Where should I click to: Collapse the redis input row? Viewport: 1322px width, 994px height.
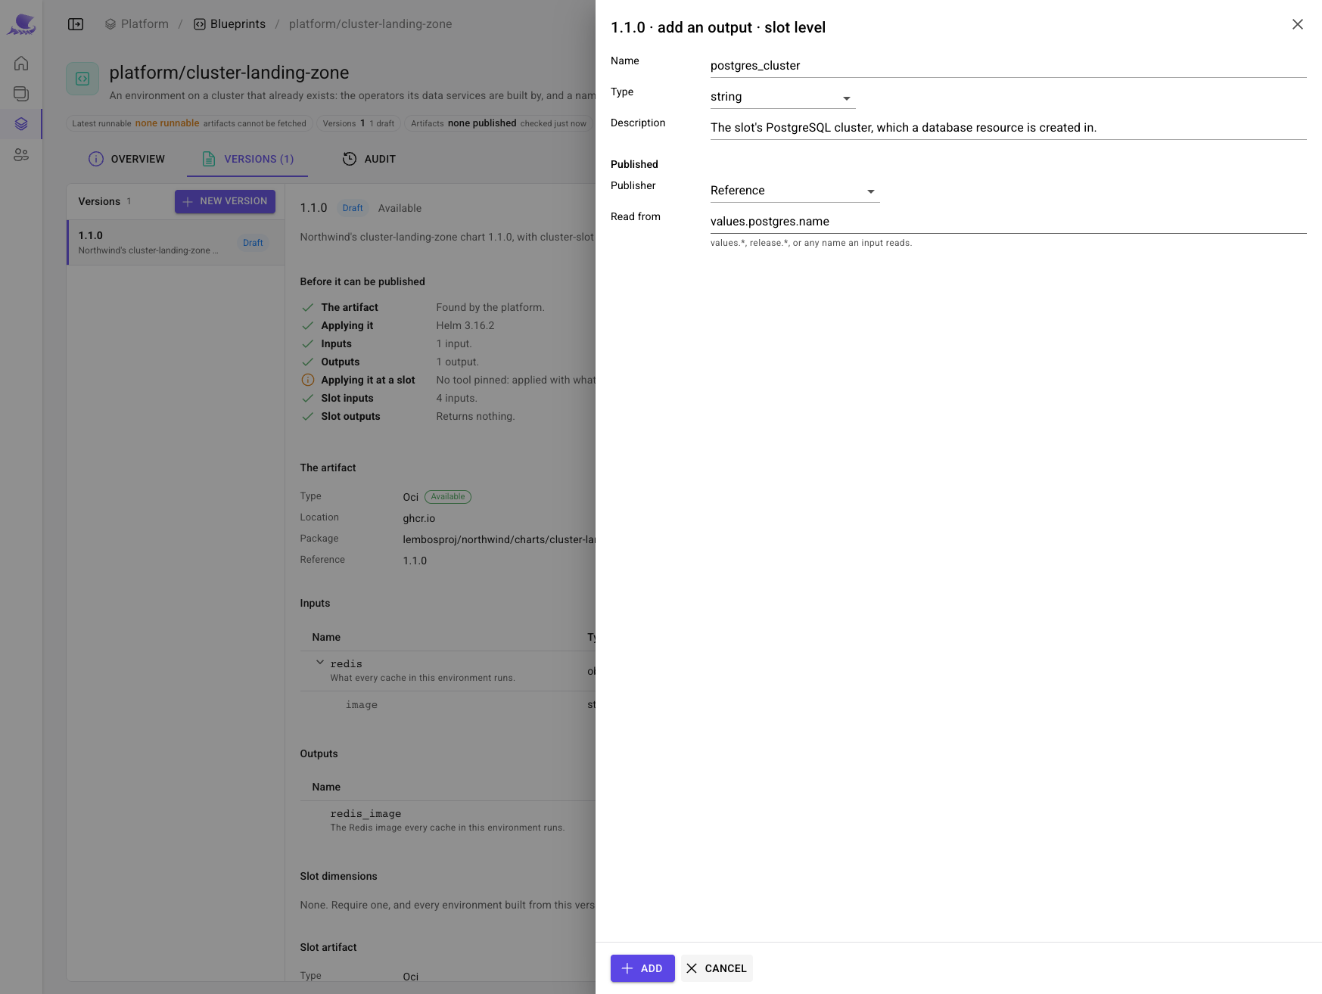click(x=320, y=663)
